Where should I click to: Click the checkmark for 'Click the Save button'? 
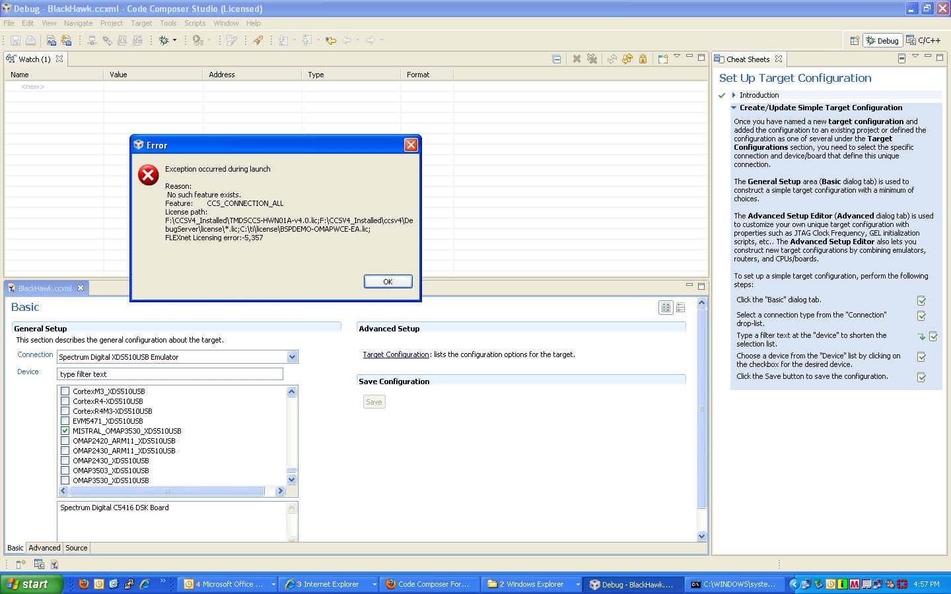[921, 378]
